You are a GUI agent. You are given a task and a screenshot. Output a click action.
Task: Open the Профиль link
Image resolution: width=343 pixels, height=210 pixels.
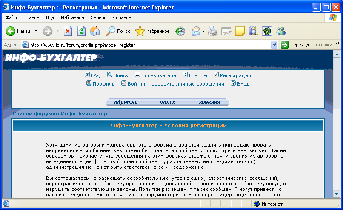point(104,84)
